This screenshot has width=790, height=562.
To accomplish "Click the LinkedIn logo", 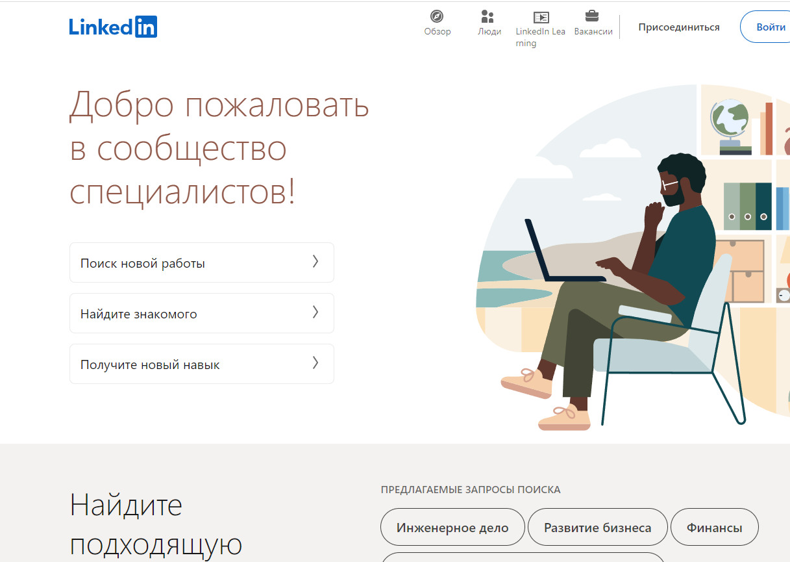I will tap(113, 27).
